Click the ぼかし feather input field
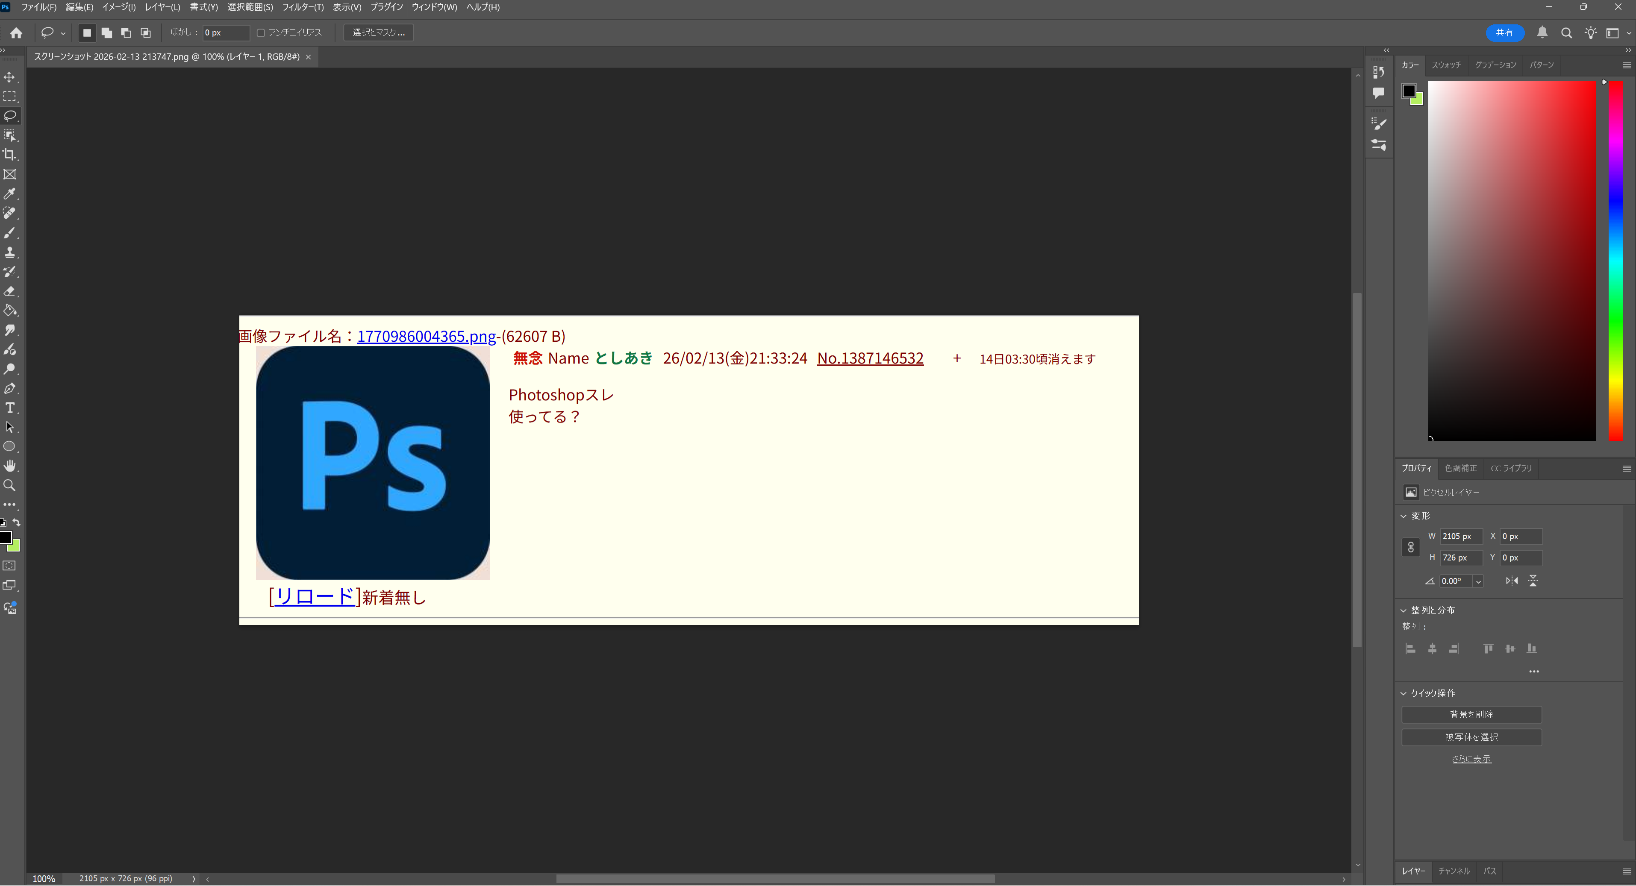 pyautogui.click(x=226, y=32)
